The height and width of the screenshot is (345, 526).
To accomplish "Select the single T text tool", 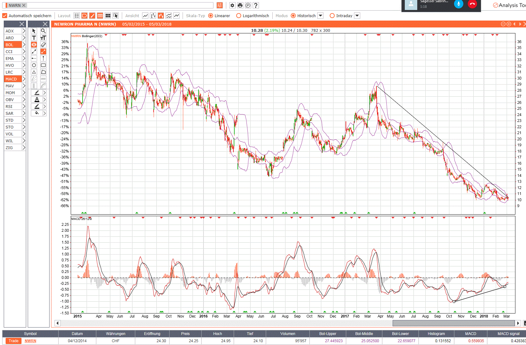I will [x=34, y=38].
